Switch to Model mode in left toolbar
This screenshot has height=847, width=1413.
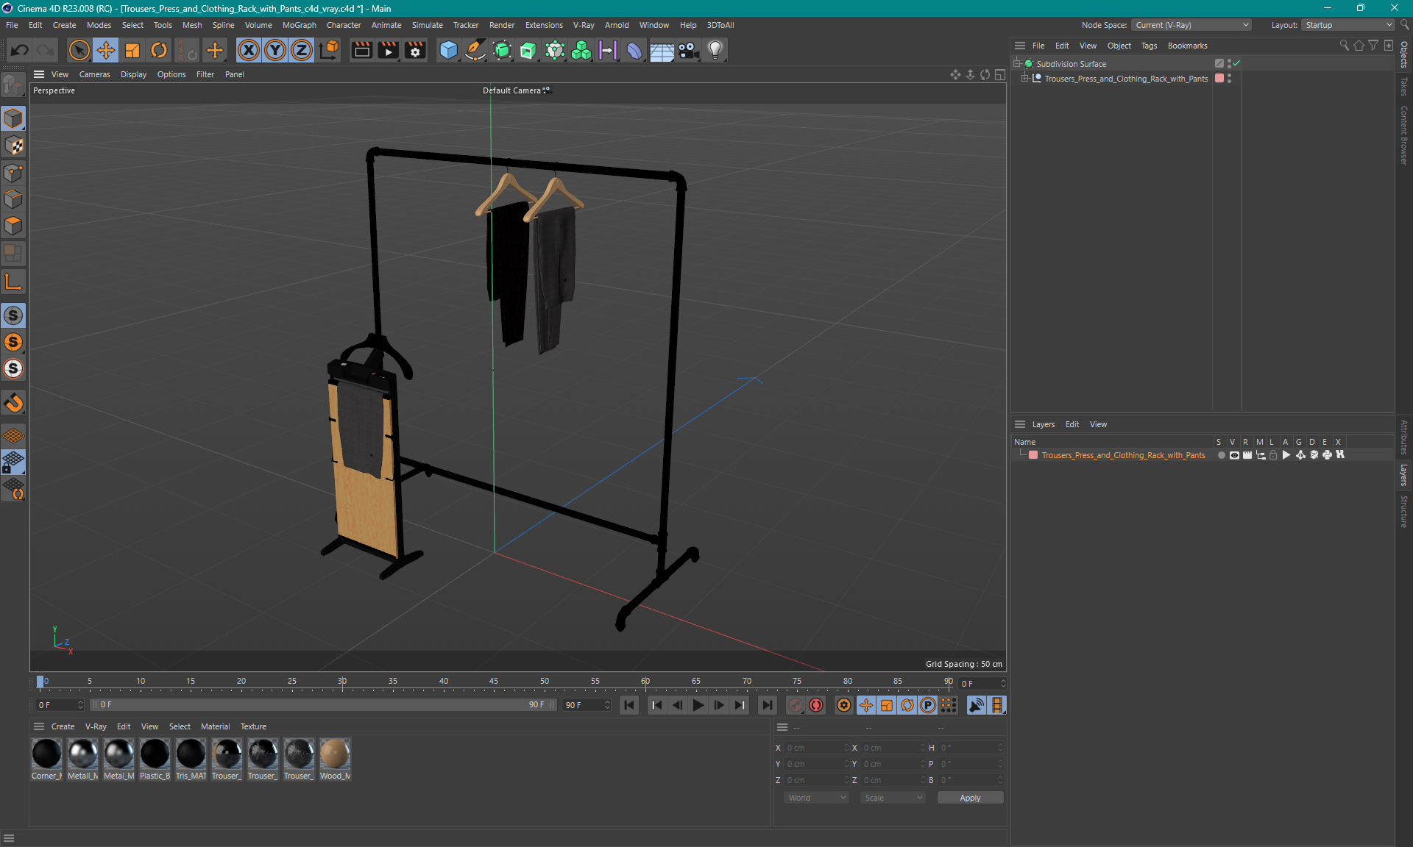(13, 118)
